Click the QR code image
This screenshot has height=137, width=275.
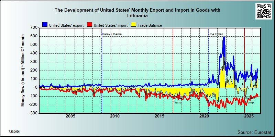coord(264,11)
